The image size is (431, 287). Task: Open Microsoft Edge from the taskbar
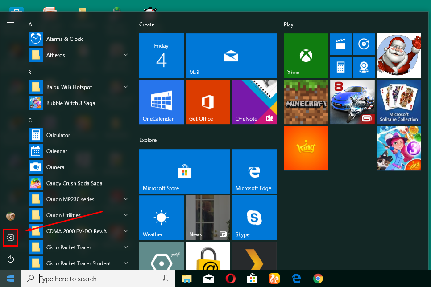click(296, 279)
